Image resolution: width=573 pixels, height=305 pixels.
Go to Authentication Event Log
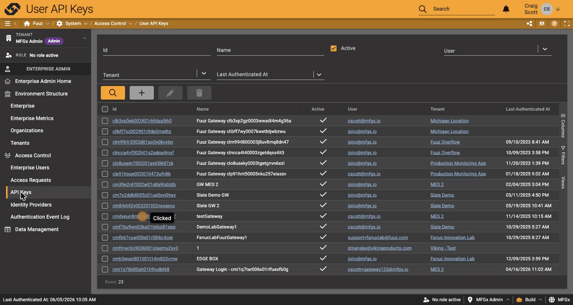[x=40, y=217]
